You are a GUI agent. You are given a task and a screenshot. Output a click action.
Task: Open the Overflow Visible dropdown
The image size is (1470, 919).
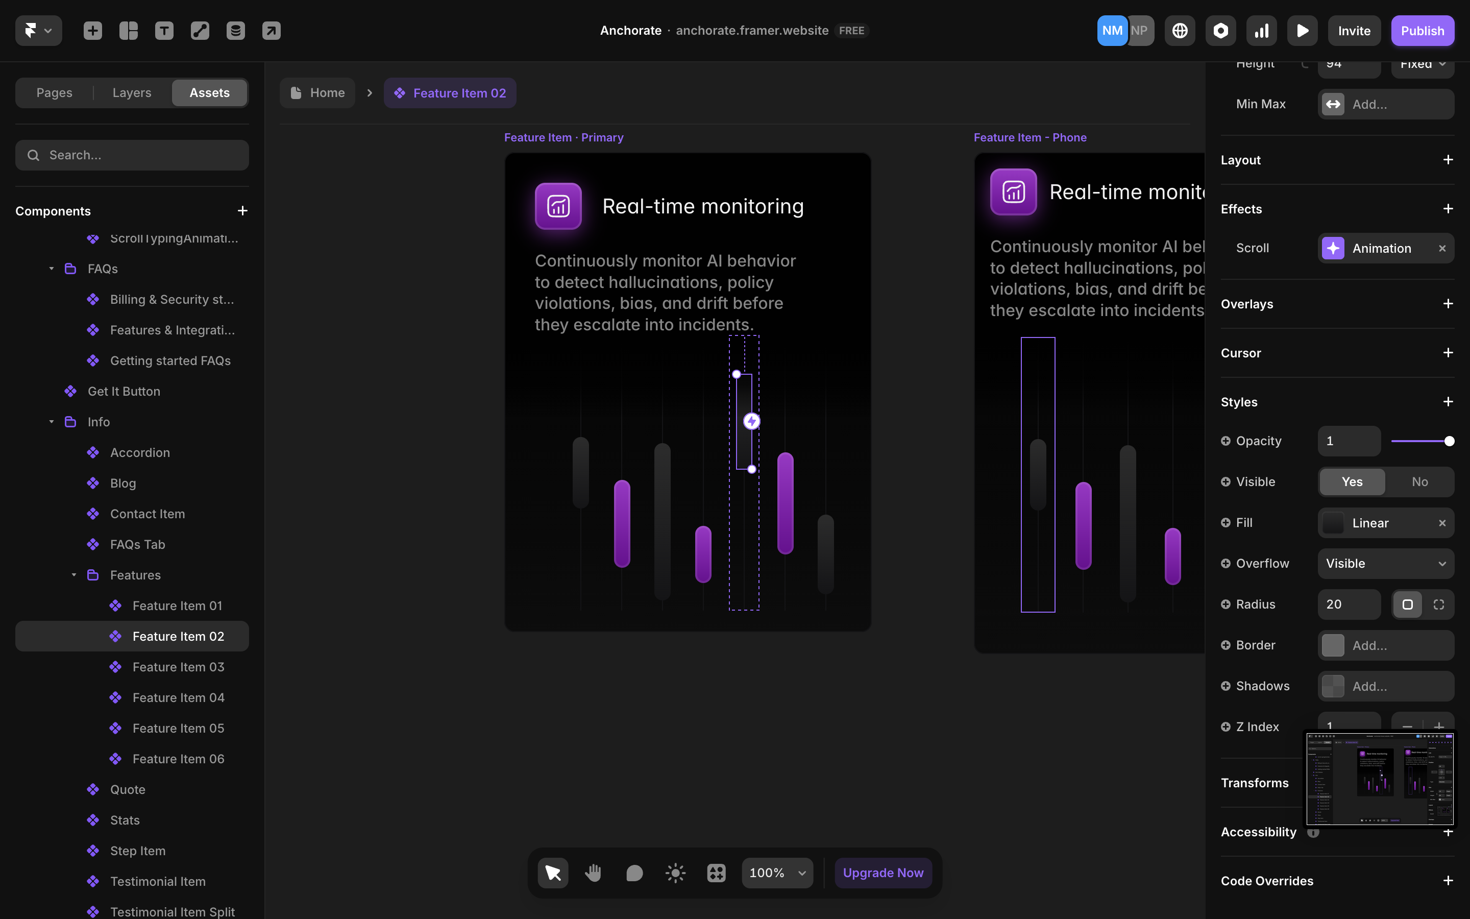tap(1386, 564)
